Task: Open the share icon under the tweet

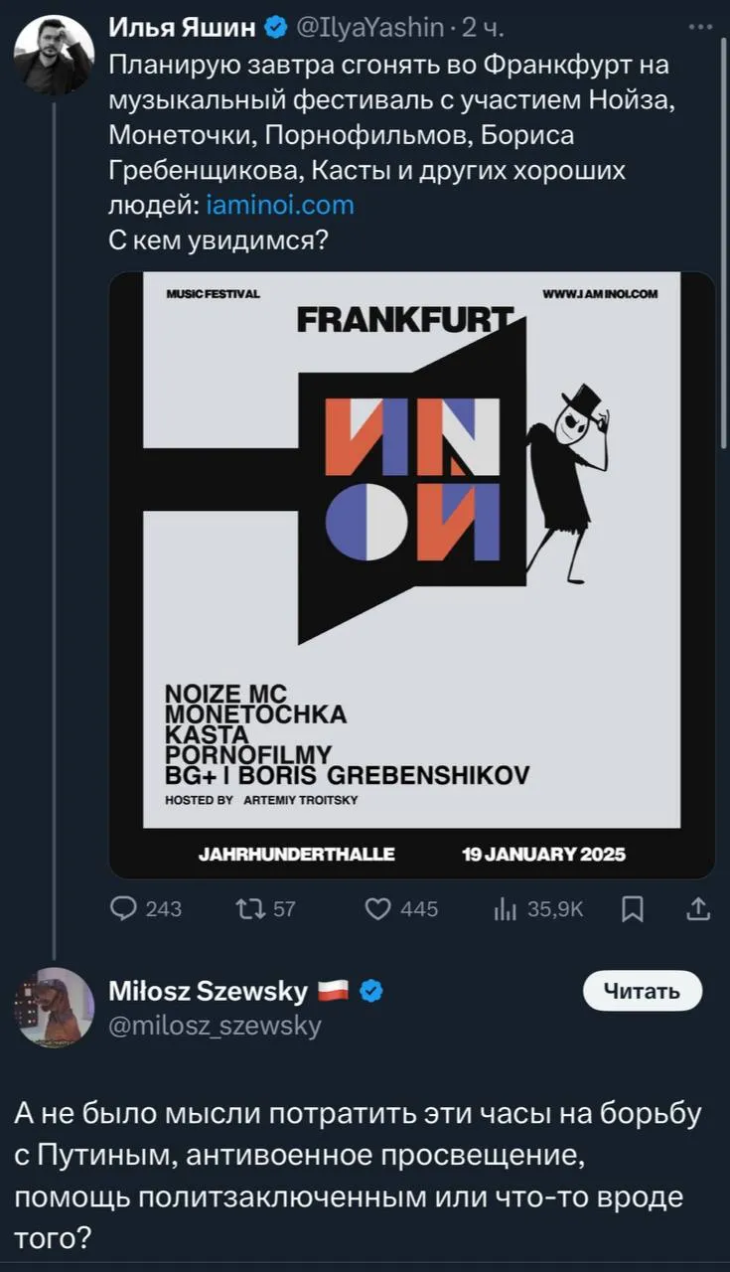Action: (x=698, y=908)
